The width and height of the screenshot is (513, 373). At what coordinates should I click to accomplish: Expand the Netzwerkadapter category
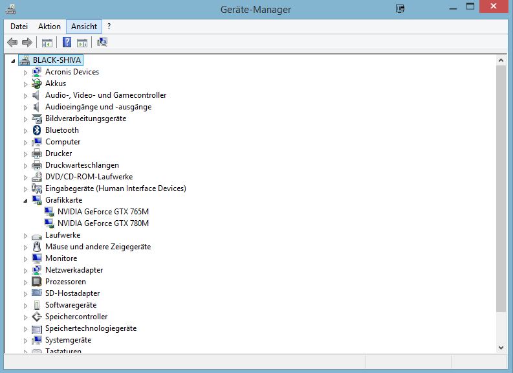[25, 271]
